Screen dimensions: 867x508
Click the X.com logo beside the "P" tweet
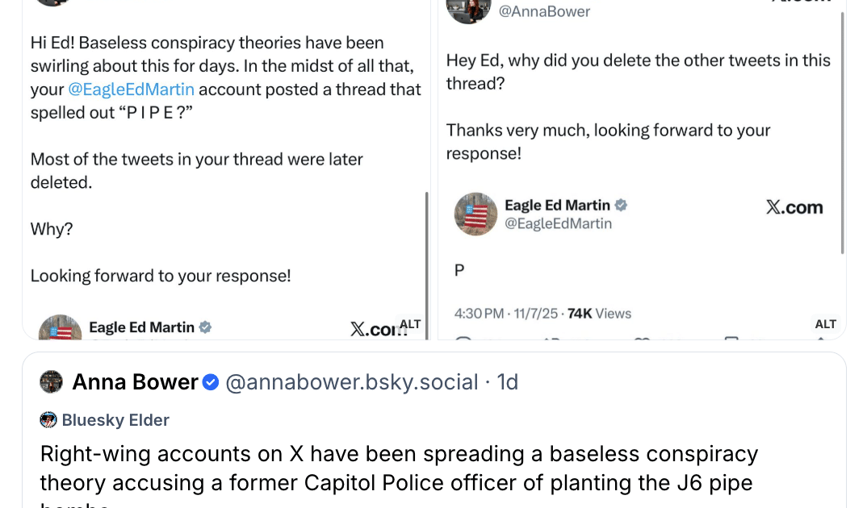click(794, 207)
